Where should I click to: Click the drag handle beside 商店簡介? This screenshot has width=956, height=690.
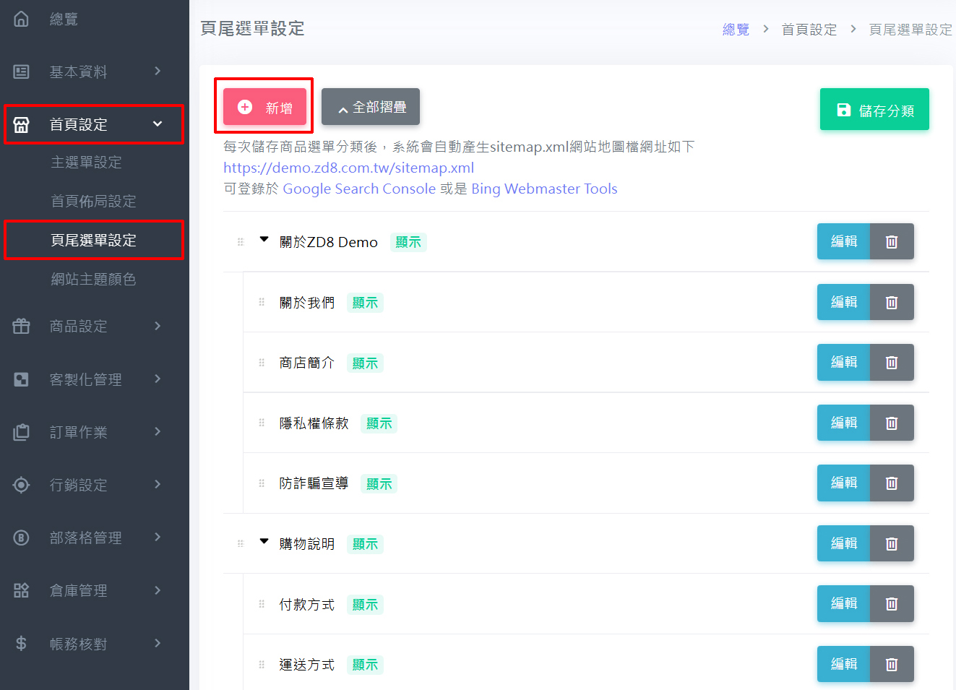[x=262, y=363]
